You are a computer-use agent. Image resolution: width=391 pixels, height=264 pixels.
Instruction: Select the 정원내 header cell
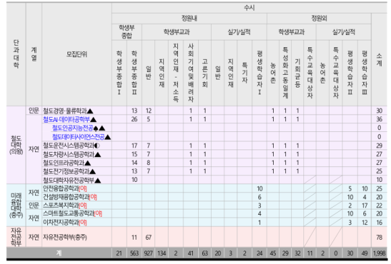pos(189,18)
